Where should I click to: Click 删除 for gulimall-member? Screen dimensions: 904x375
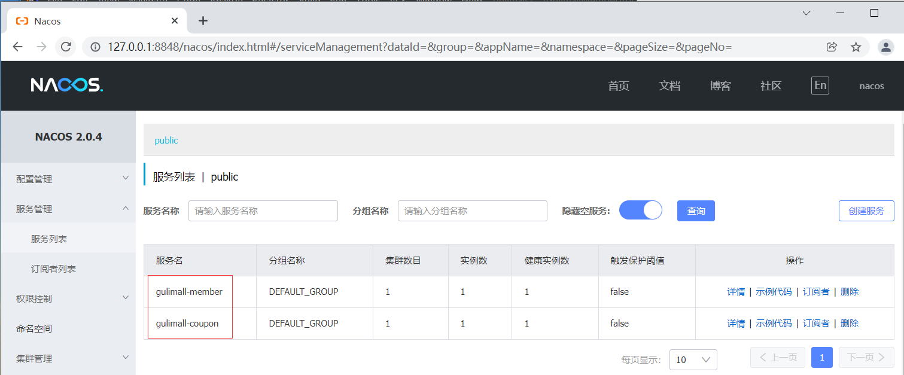[850, 292]
